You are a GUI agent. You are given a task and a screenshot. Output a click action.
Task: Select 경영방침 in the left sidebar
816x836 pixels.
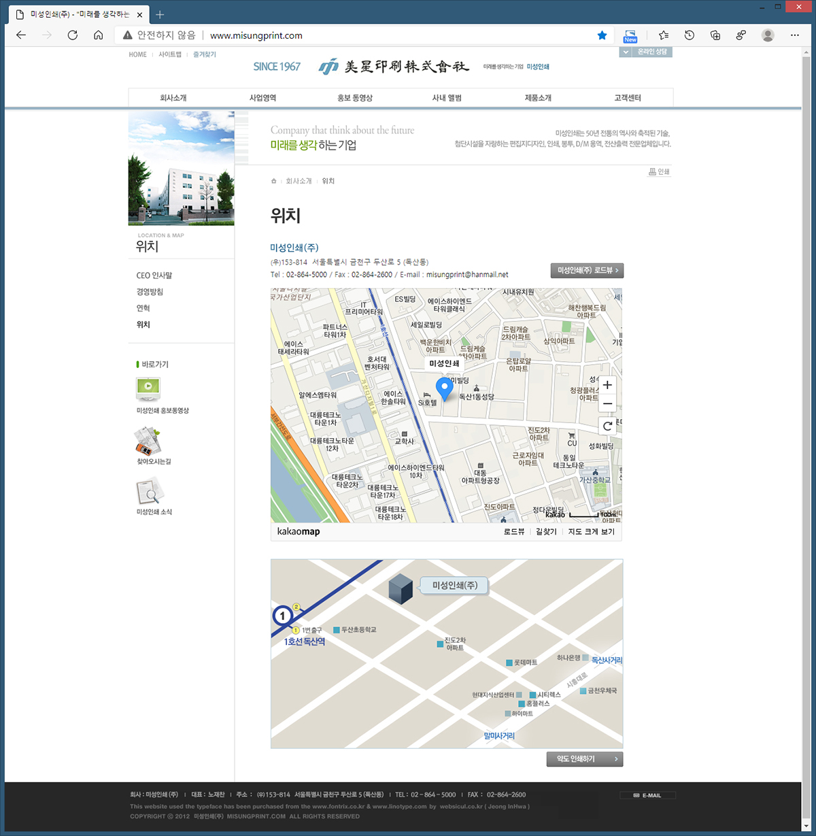click(150, 292)
